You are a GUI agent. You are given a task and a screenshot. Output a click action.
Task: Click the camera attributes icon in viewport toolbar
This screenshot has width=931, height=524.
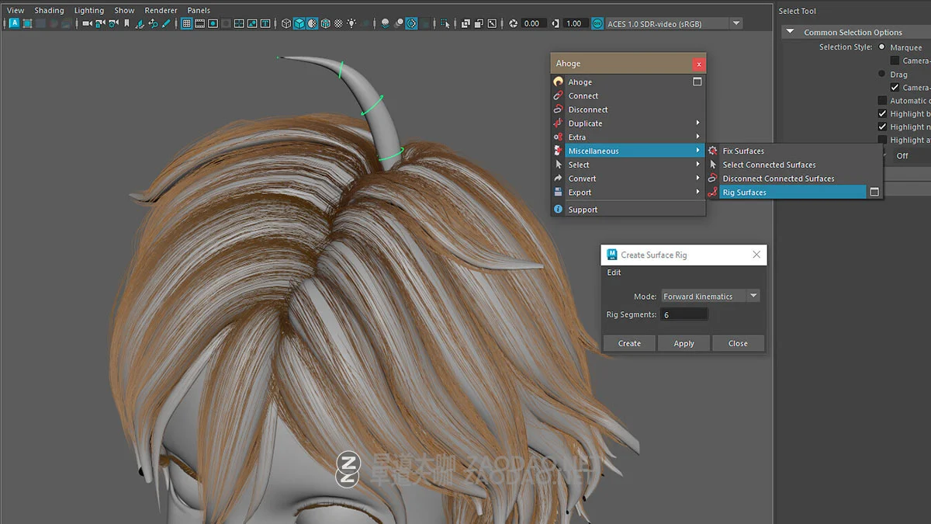[x=112, y=23]
